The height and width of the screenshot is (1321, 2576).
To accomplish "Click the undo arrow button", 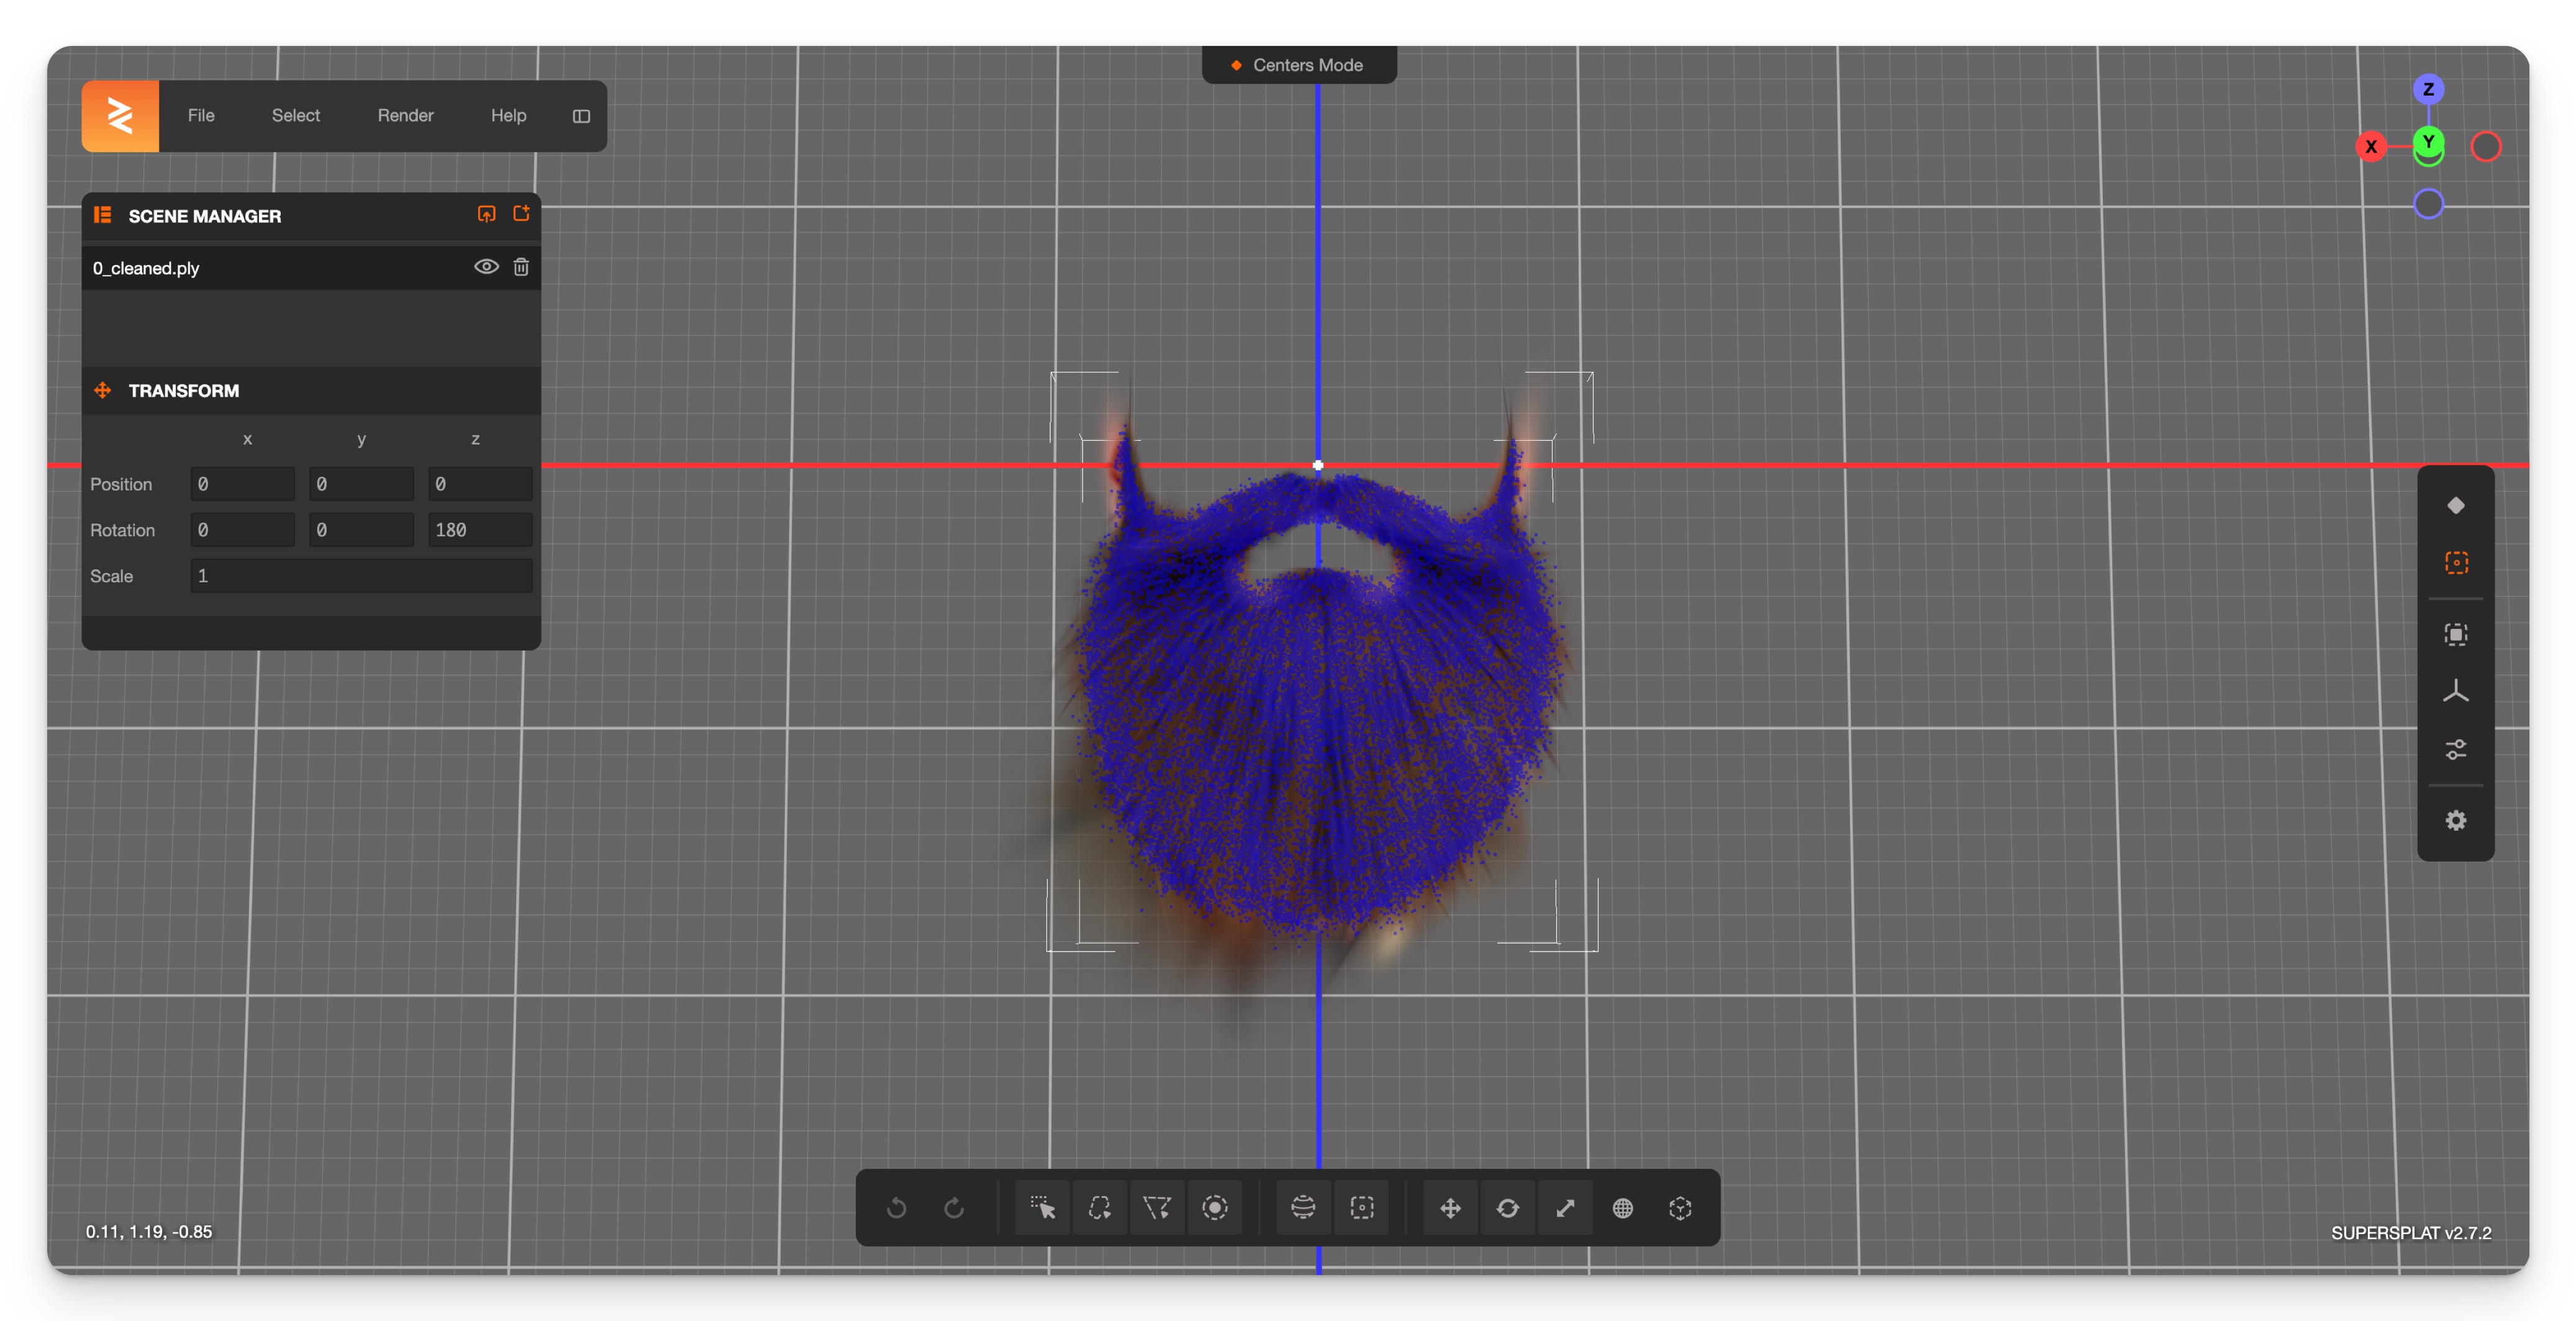I will click(x=897, y=1208).
